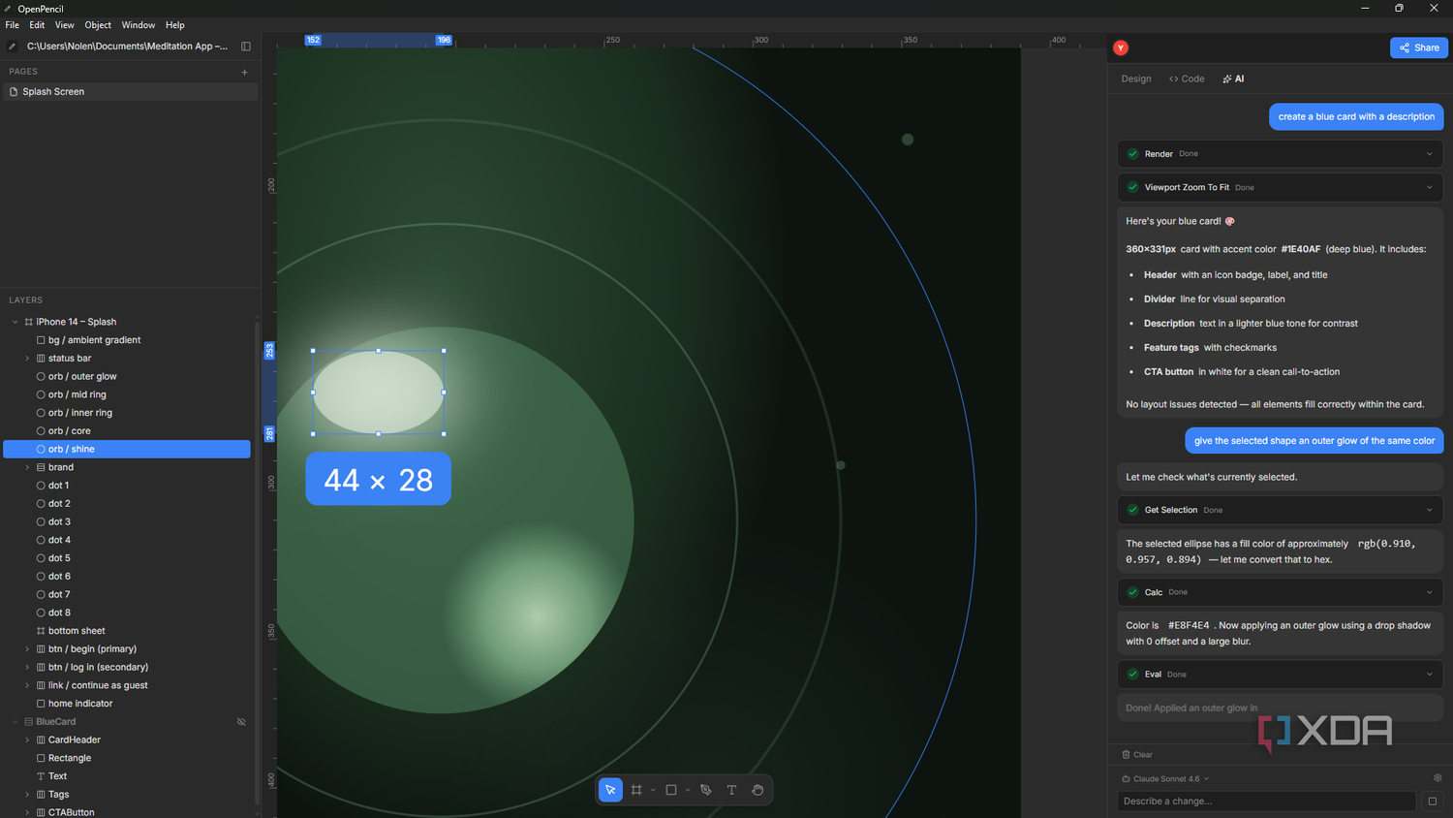
Task: Select the Rectangle layer under BlueCard
Action: point(127,759)
